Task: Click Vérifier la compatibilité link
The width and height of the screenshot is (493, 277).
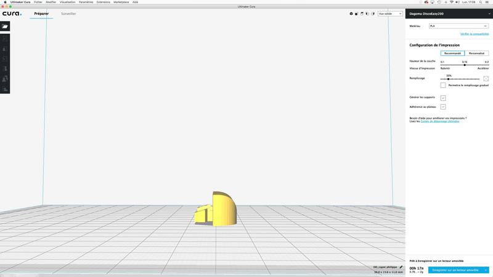Action: [x=475, y=34]
